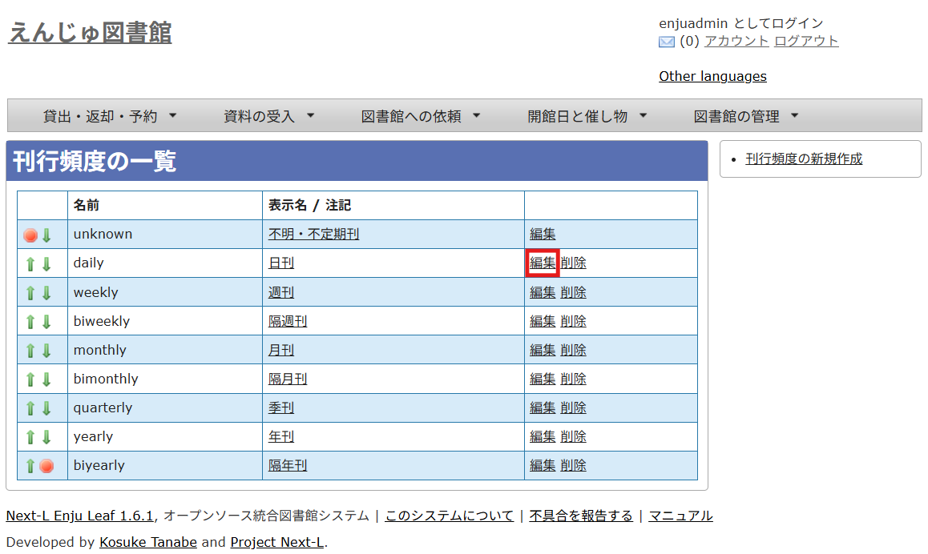928x554 pixels.
Task: Click 編集 for the daily row
Action: point(543,263)
